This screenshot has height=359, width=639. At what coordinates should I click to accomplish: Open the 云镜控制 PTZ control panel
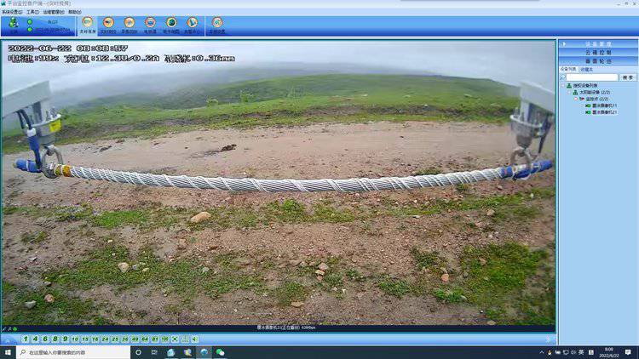pyautogui.click(x=598, y=52)
